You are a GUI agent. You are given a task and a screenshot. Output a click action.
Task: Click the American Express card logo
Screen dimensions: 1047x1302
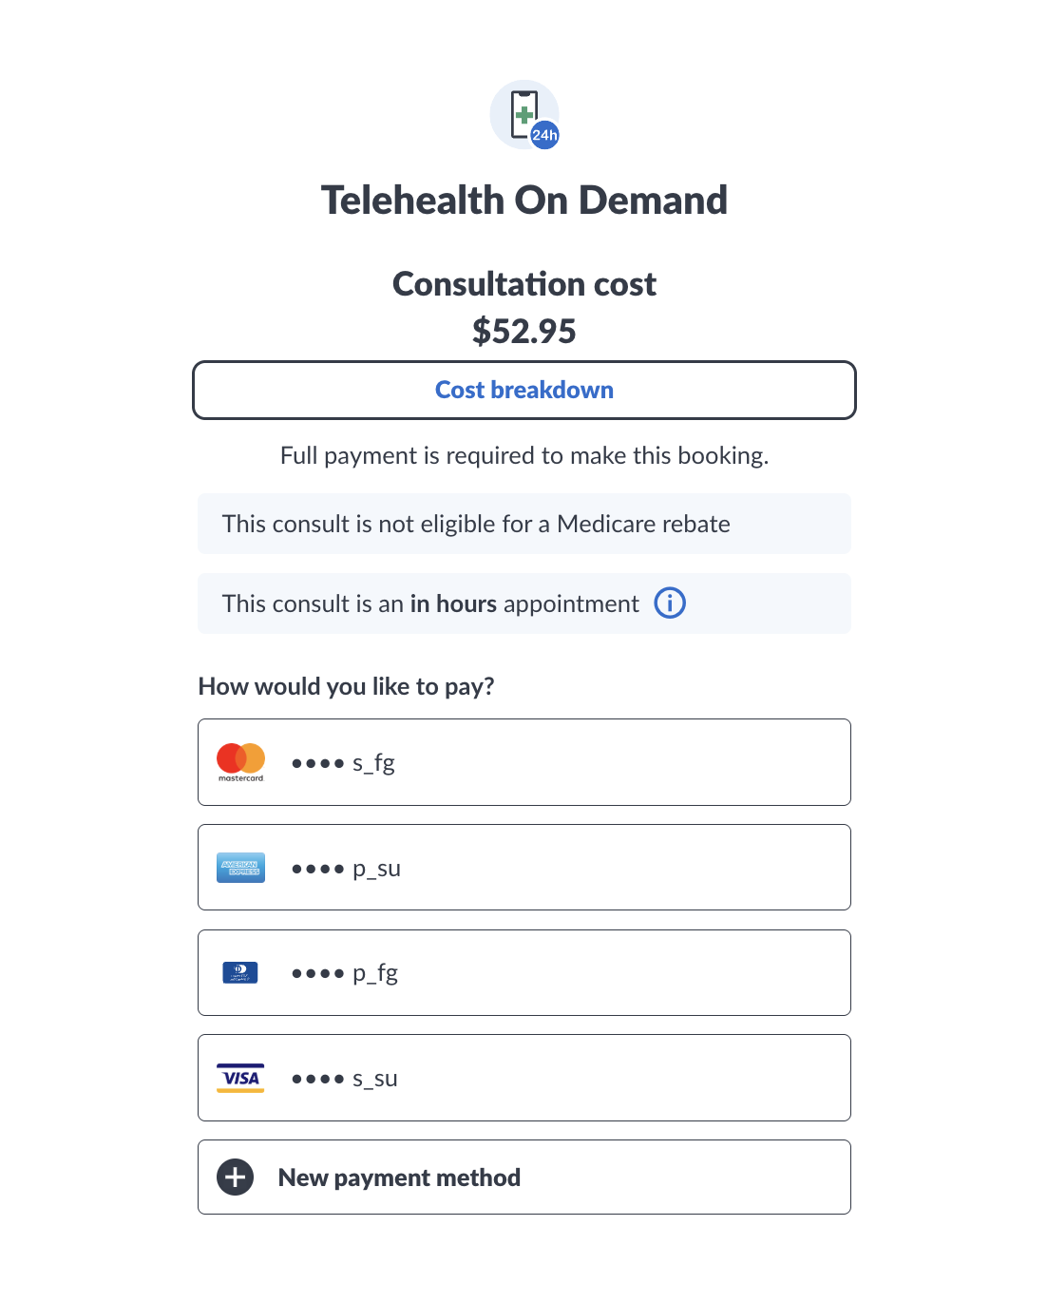click(x=240, y=867)
